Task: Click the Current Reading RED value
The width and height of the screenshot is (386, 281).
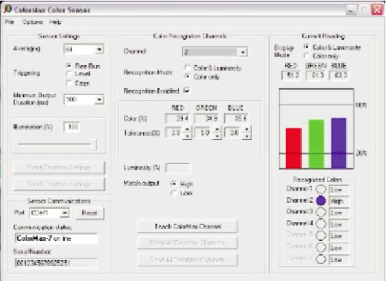Action: click(x=291, y=75)
